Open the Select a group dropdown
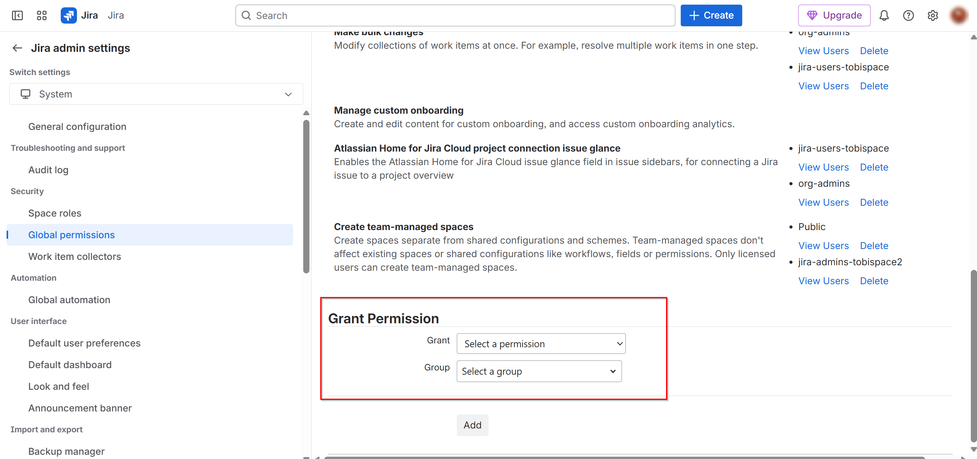 [x=539, y=371]
